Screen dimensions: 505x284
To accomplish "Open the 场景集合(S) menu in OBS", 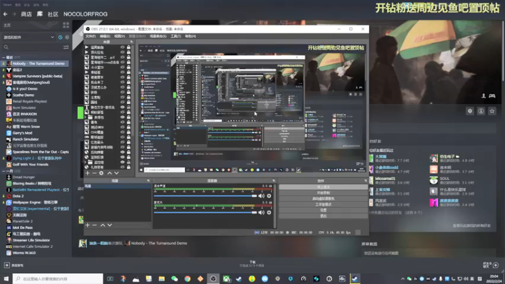I will tap(158, 37).
